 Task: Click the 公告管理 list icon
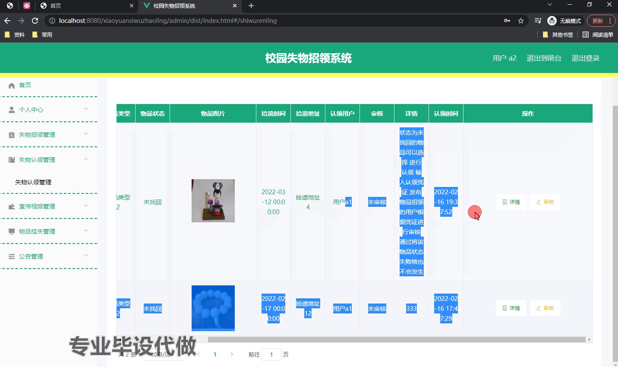click(12, 256)
